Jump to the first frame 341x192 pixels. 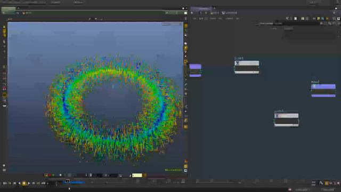(x=5, y=183)
